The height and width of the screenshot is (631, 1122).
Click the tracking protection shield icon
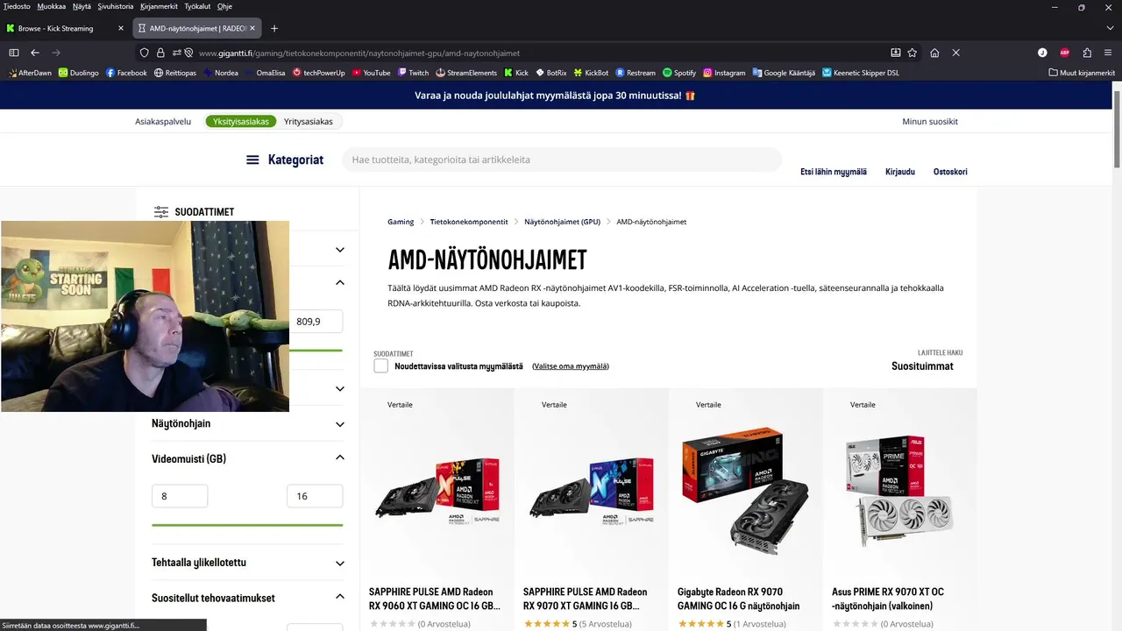tap(146, 53)
